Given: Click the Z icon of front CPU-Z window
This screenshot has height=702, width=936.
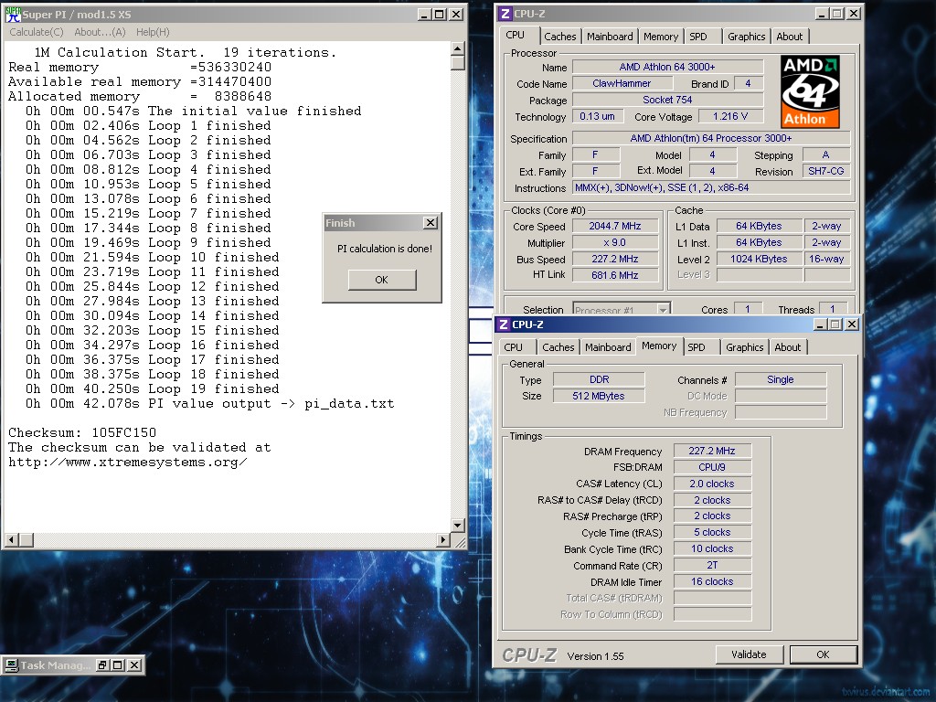Looking at the screenshot, I should click(504, 324).
